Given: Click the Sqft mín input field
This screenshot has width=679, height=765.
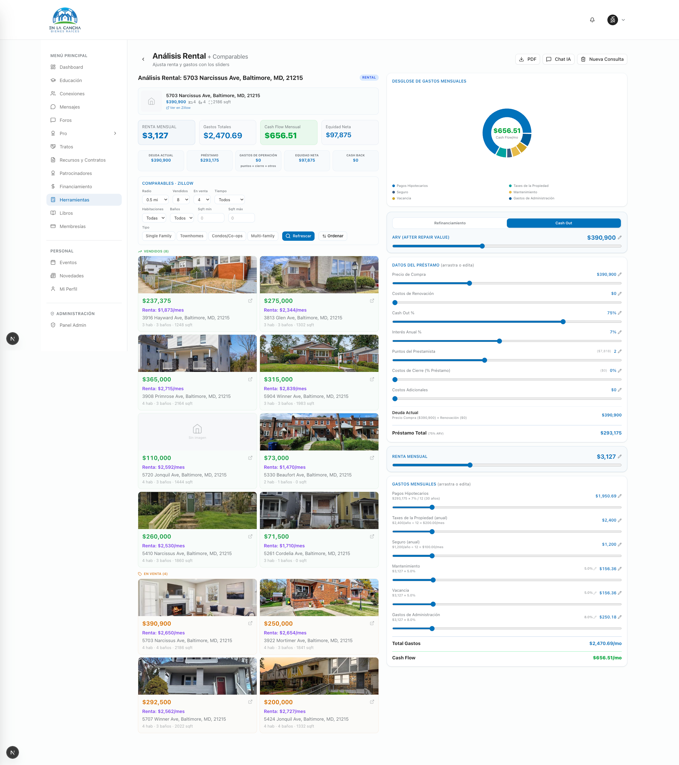Looking at the screenshot, I should point(211,218).
